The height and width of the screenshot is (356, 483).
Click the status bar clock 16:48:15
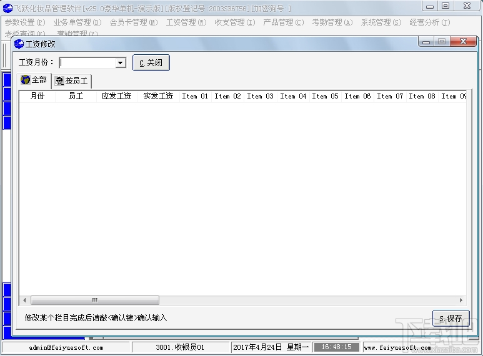(x=336, y=347)
